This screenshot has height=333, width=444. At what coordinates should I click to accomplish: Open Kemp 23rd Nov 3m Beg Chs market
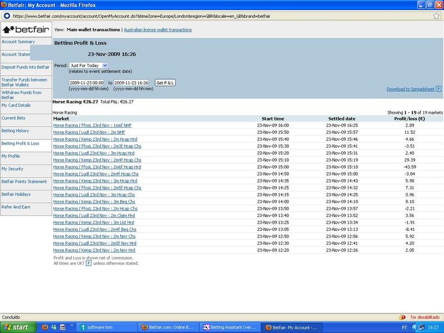coord(94,201)
